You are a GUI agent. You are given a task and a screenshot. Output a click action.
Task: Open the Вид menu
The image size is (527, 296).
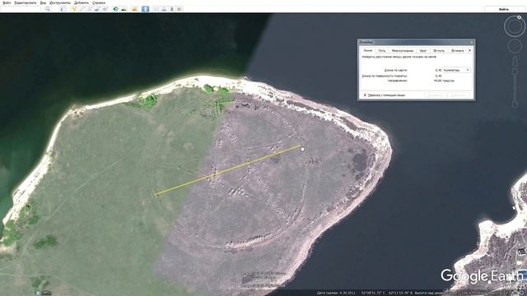pyautogui.click(x=43, y=2)
